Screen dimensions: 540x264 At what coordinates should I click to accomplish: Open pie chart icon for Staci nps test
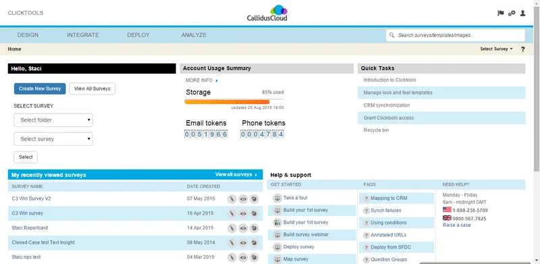[x=254, y=257]
